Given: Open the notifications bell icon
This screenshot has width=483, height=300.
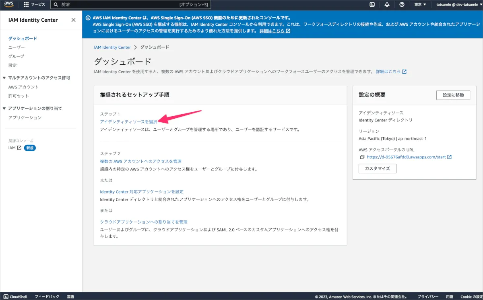Looking at the screenshot, I should tap(387, 4).
